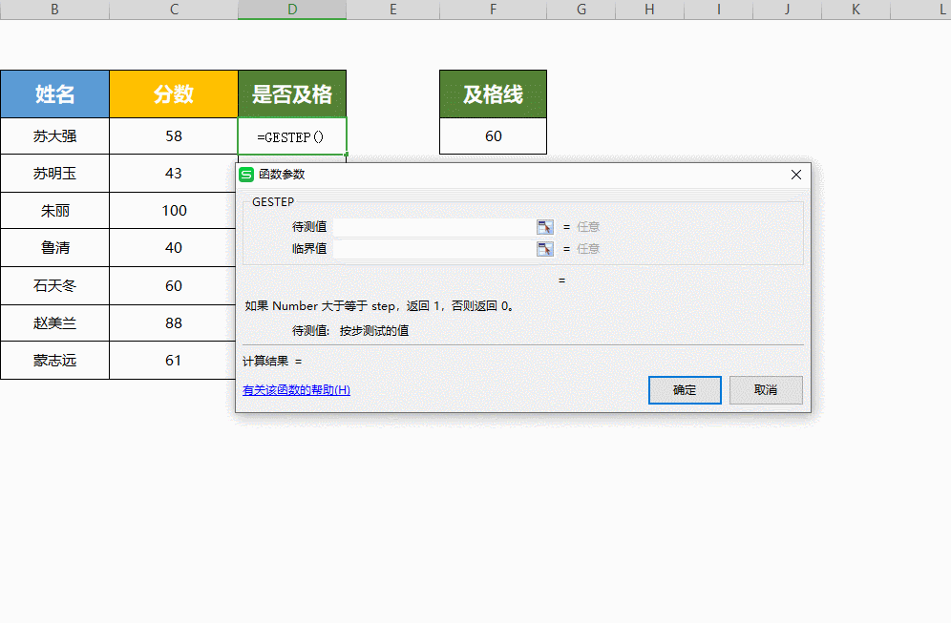Viewport: 951px width, 623px height.
Task: Click the 分数 header cell
Action: coord(174,93)
